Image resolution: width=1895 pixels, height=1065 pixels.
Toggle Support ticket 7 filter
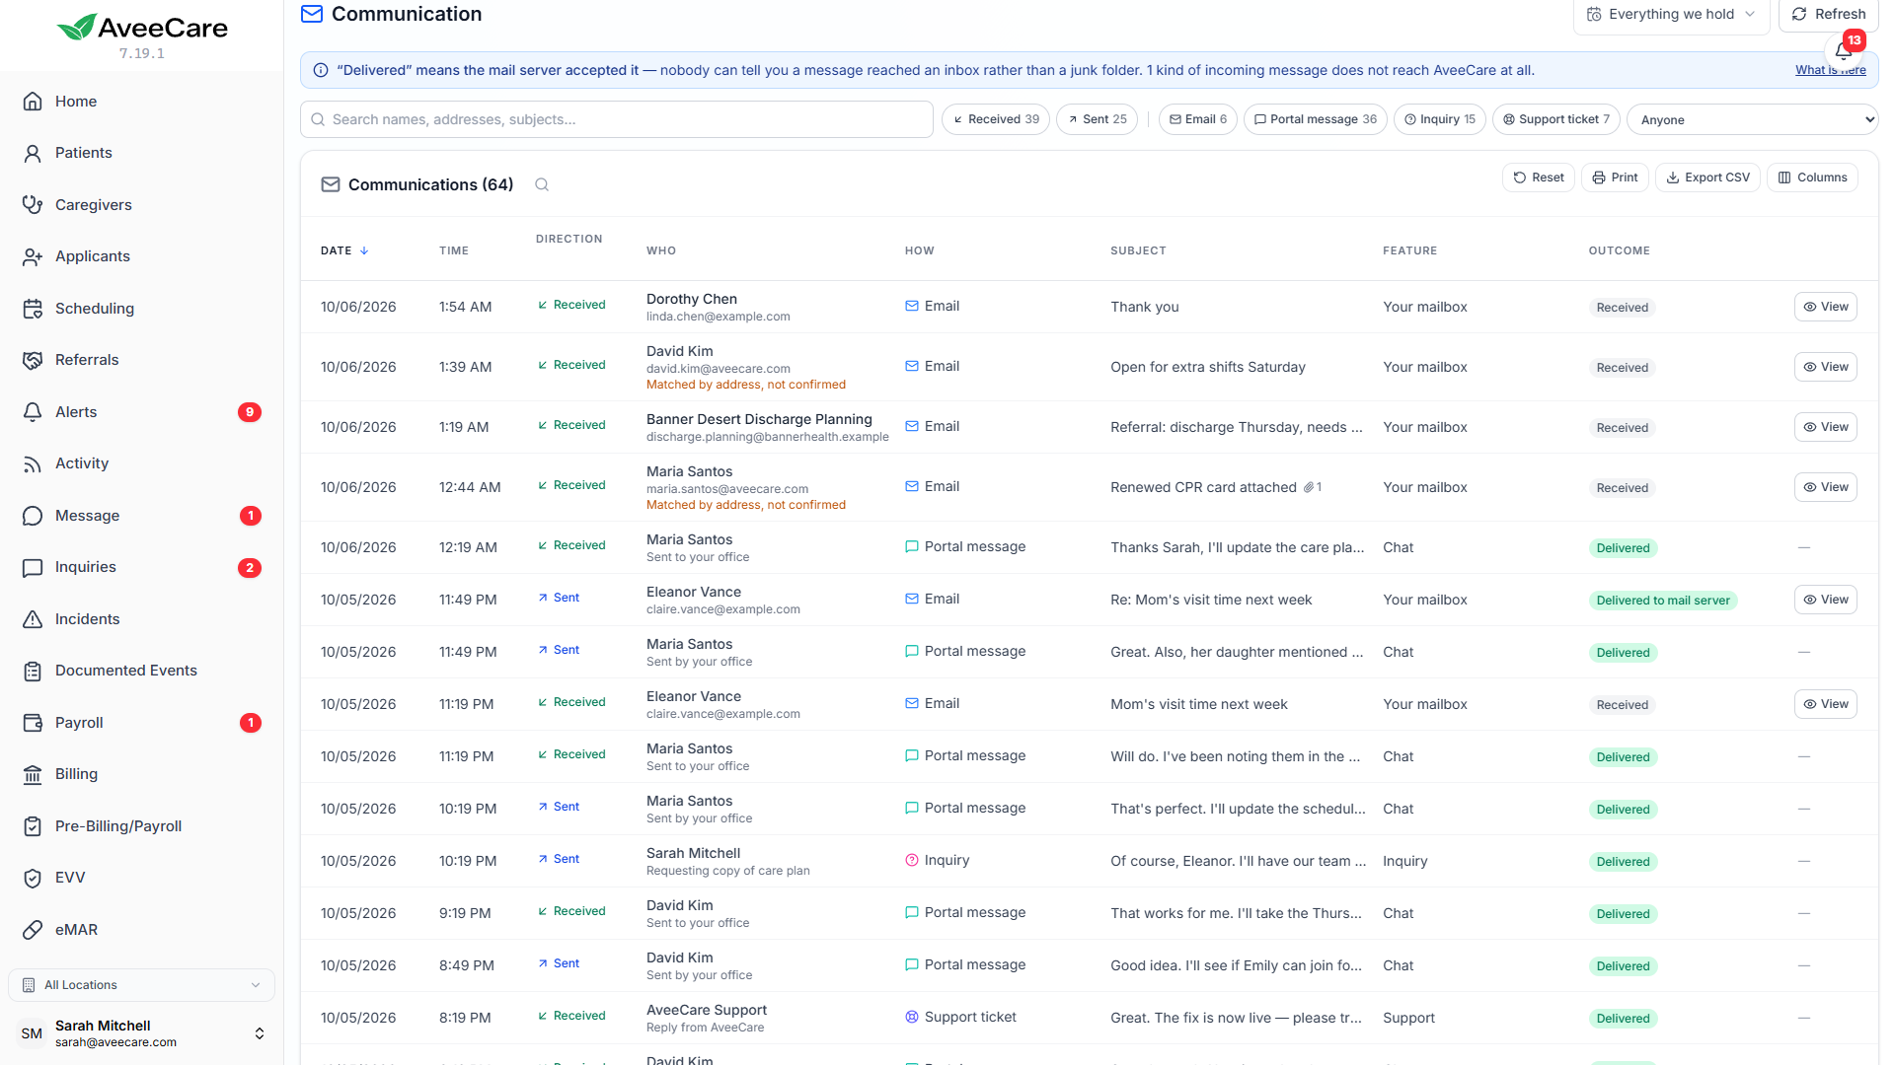1556,119
